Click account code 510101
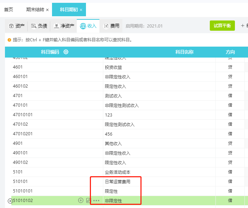The width and height of the screenshot is (248, 208). tap(20, 181)
